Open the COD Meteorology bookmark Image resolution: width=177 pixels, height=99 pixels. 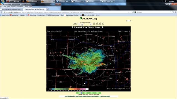[x=55, y=15]
